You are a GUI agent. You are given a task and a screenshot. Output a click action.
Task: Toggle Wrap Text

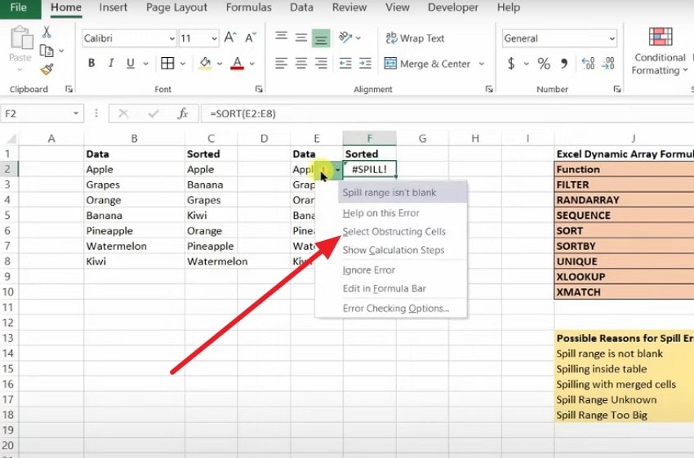pyautogui.click(x=415, y=38)
